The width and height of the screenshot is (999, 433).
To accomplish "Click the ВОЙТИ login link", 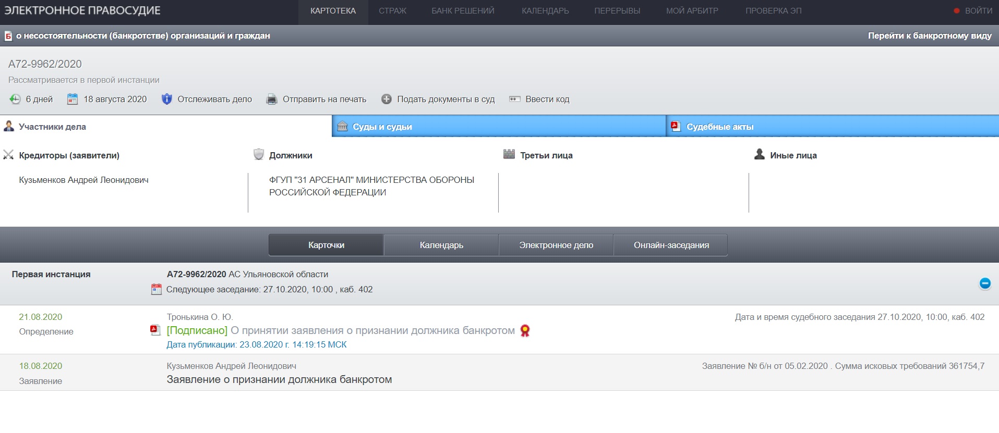I will point(979,11).
